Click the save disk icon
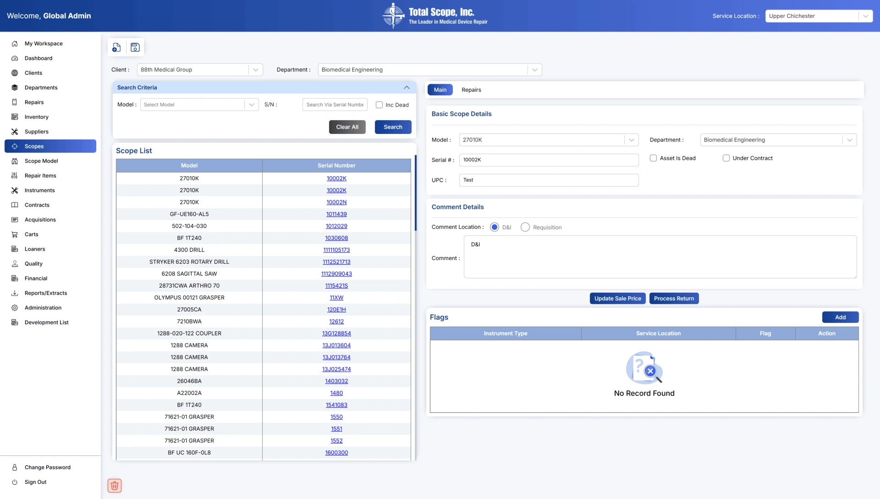Image resolution: width=880 pixels, height=499 pixels. [135, 47]
